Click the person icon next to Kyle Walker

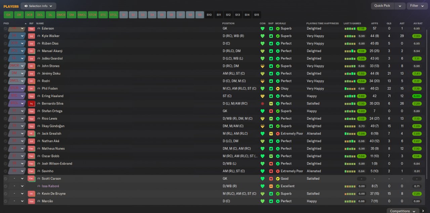click(39, 36)
